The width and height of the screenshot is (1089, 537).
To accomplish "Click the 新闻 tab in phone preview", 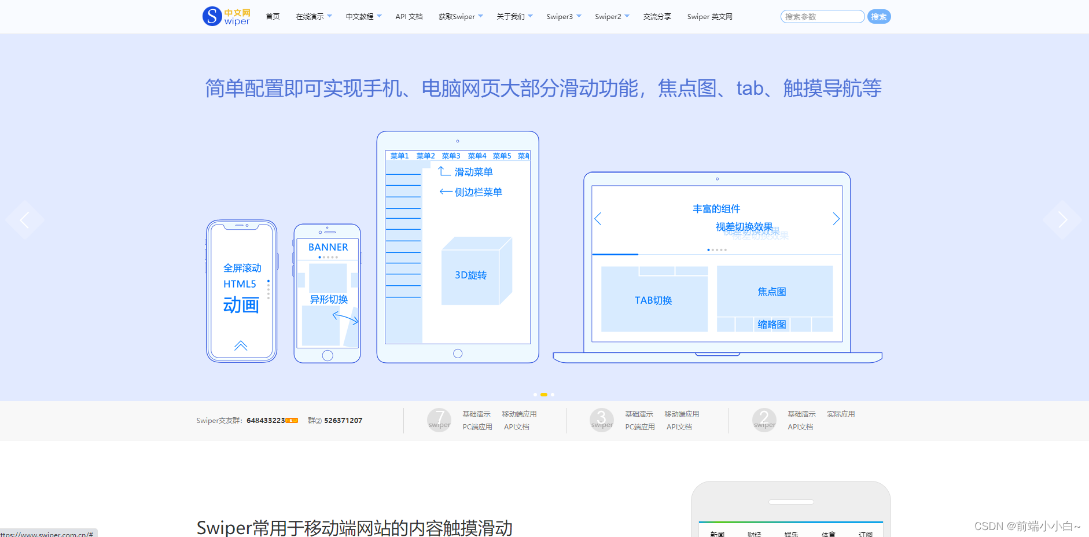I will [x=718, y=534].
